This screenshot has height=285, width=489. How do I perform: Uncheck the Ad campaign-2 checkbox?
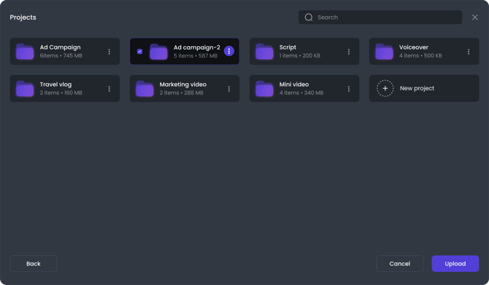[x=139, y=52]
